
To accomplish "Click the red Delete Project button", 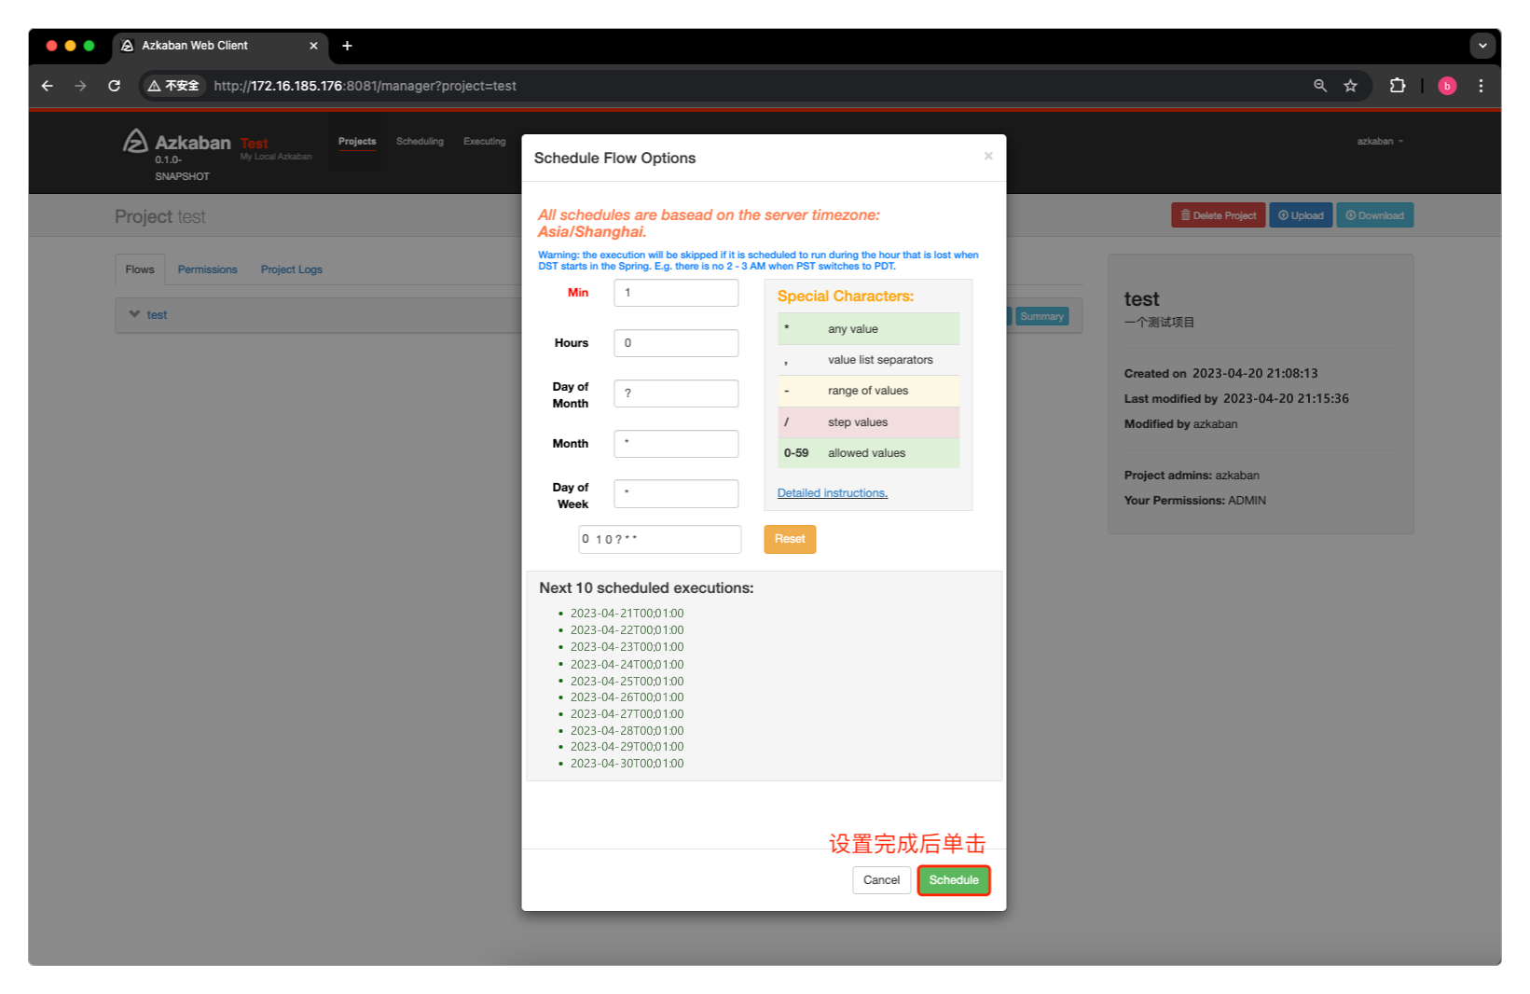I will pos(1218,215).
